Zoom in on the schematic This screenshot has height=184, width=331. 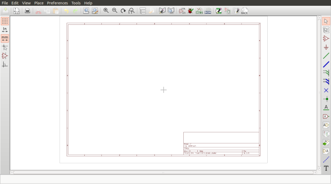coord(106,11)
